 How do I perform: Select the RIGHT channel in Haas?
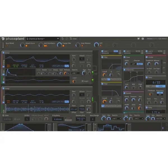click(140, 64)
